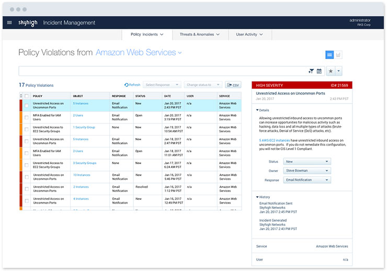
Task: Click the 5 AWS-EC2 instances link
Action: pyautogui.click(x=275, y=140)
